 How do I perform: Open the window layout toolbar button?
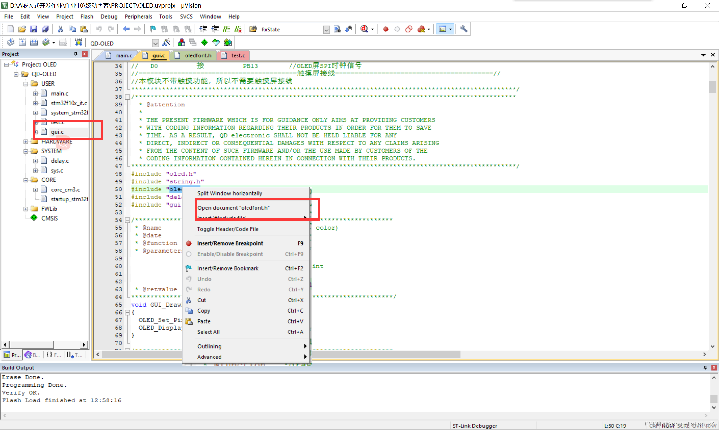pos(443,29)
